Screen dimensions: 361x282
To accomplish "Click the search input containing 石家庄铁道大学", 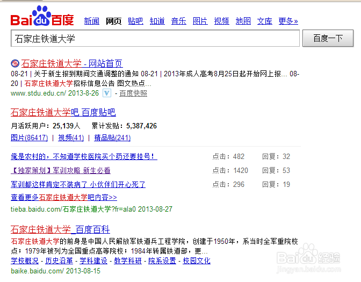I will click(155, 38).
